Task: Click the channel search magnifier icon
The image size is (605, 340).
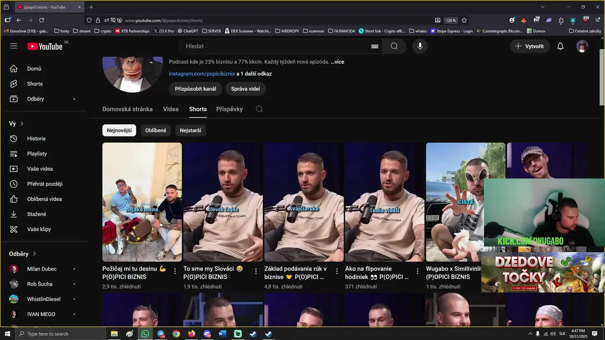Action: 259,109
